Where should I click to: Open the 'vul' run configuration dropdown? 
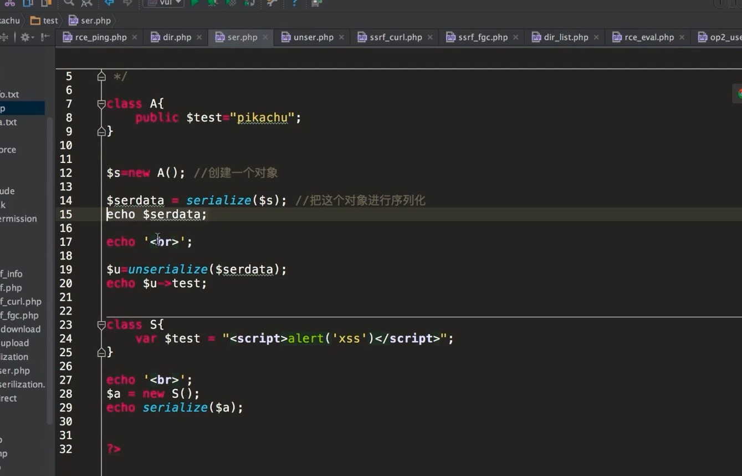pos(164,3)
